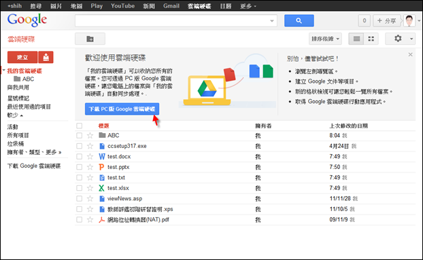Check the box for test.xlsx
This screenshot has height=260, width=423.
tap(79, 188)
